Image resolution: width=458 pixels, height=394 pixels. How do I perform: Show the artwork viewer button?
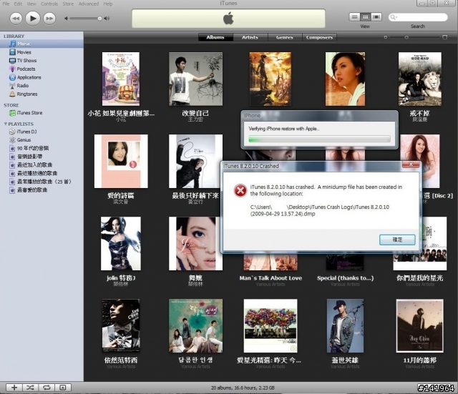63,388
